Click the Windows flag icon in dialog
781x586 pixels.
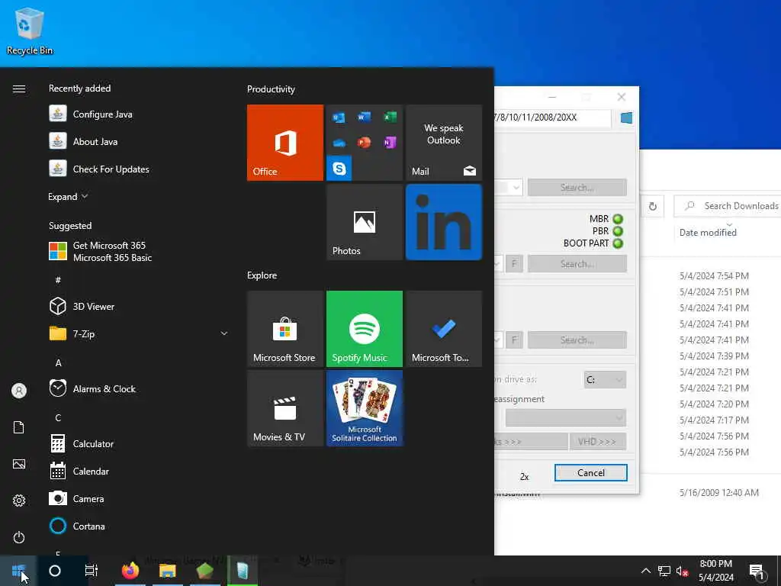tap(626, 118)
